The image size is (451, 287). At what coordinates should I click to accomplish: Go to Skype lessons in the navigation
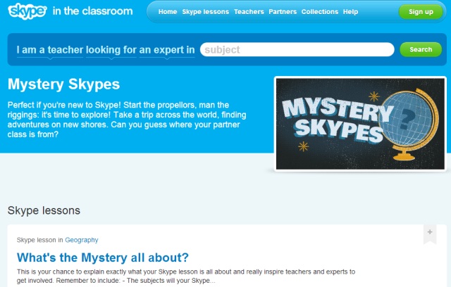click(x=205, y=12)
